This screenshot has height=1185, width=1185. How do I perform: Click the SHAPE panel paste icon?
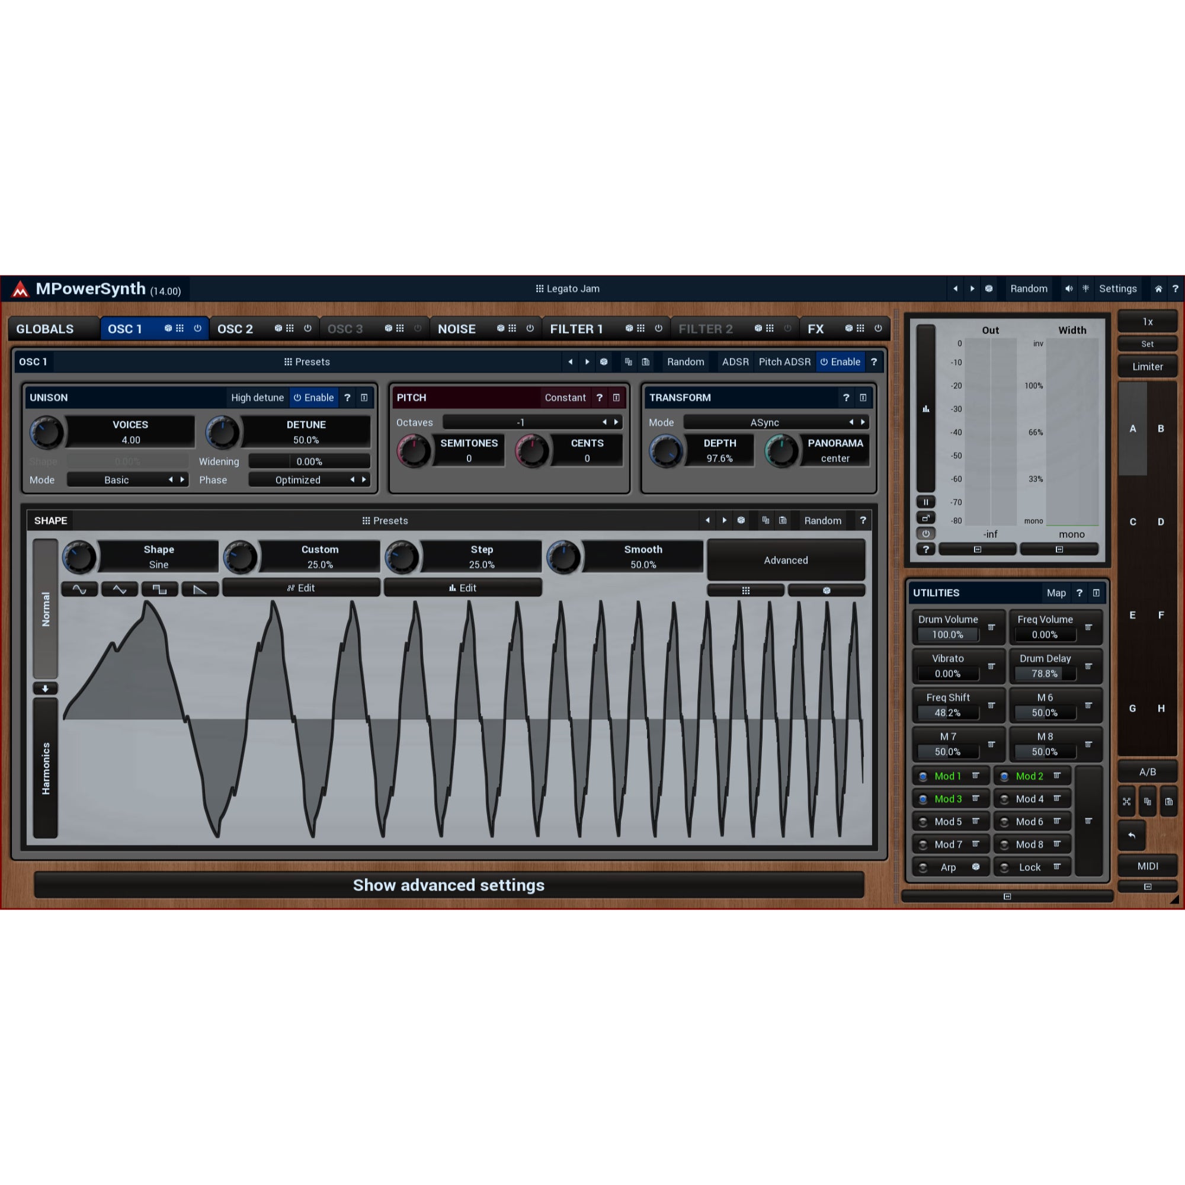coord(783,520)
